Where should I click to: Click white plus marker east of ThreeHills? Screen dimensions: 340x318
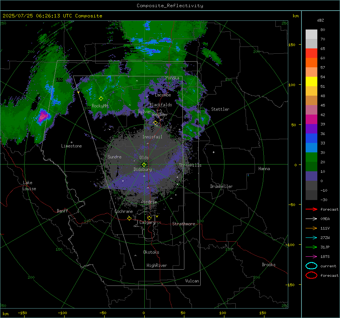213,152
